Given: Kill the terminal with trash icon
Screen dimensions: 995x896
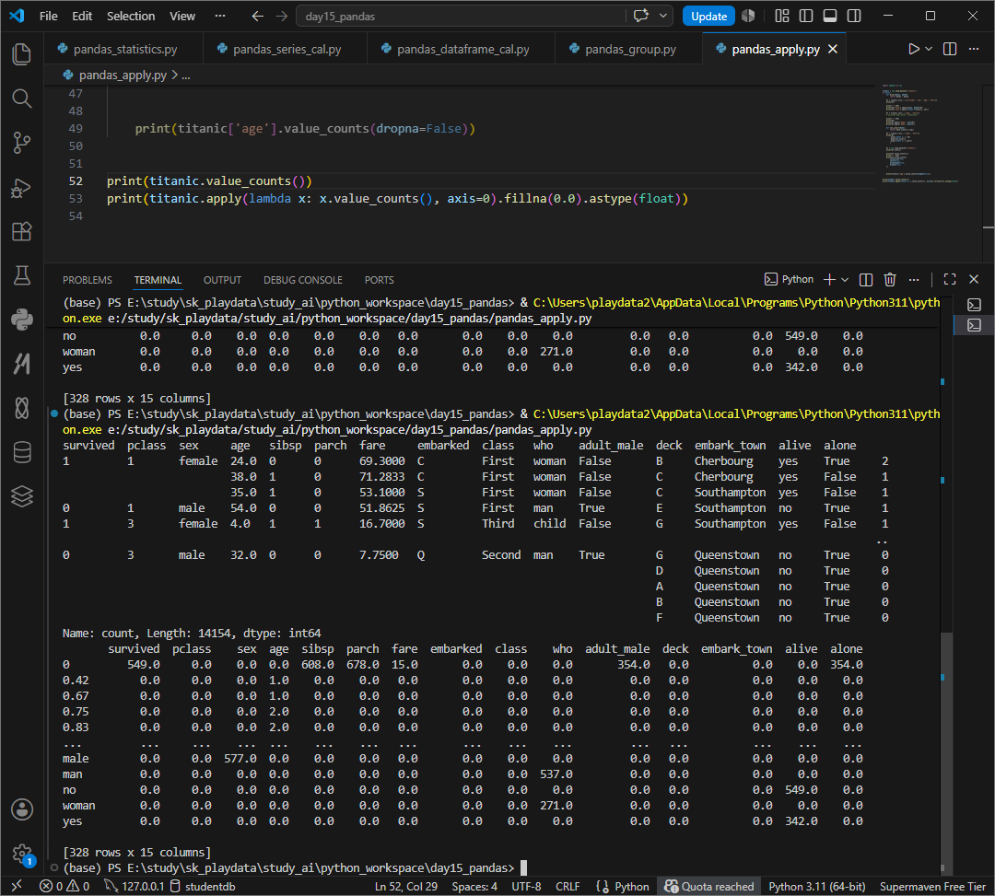Looking at the screenshot, I should tap(890, 279).
